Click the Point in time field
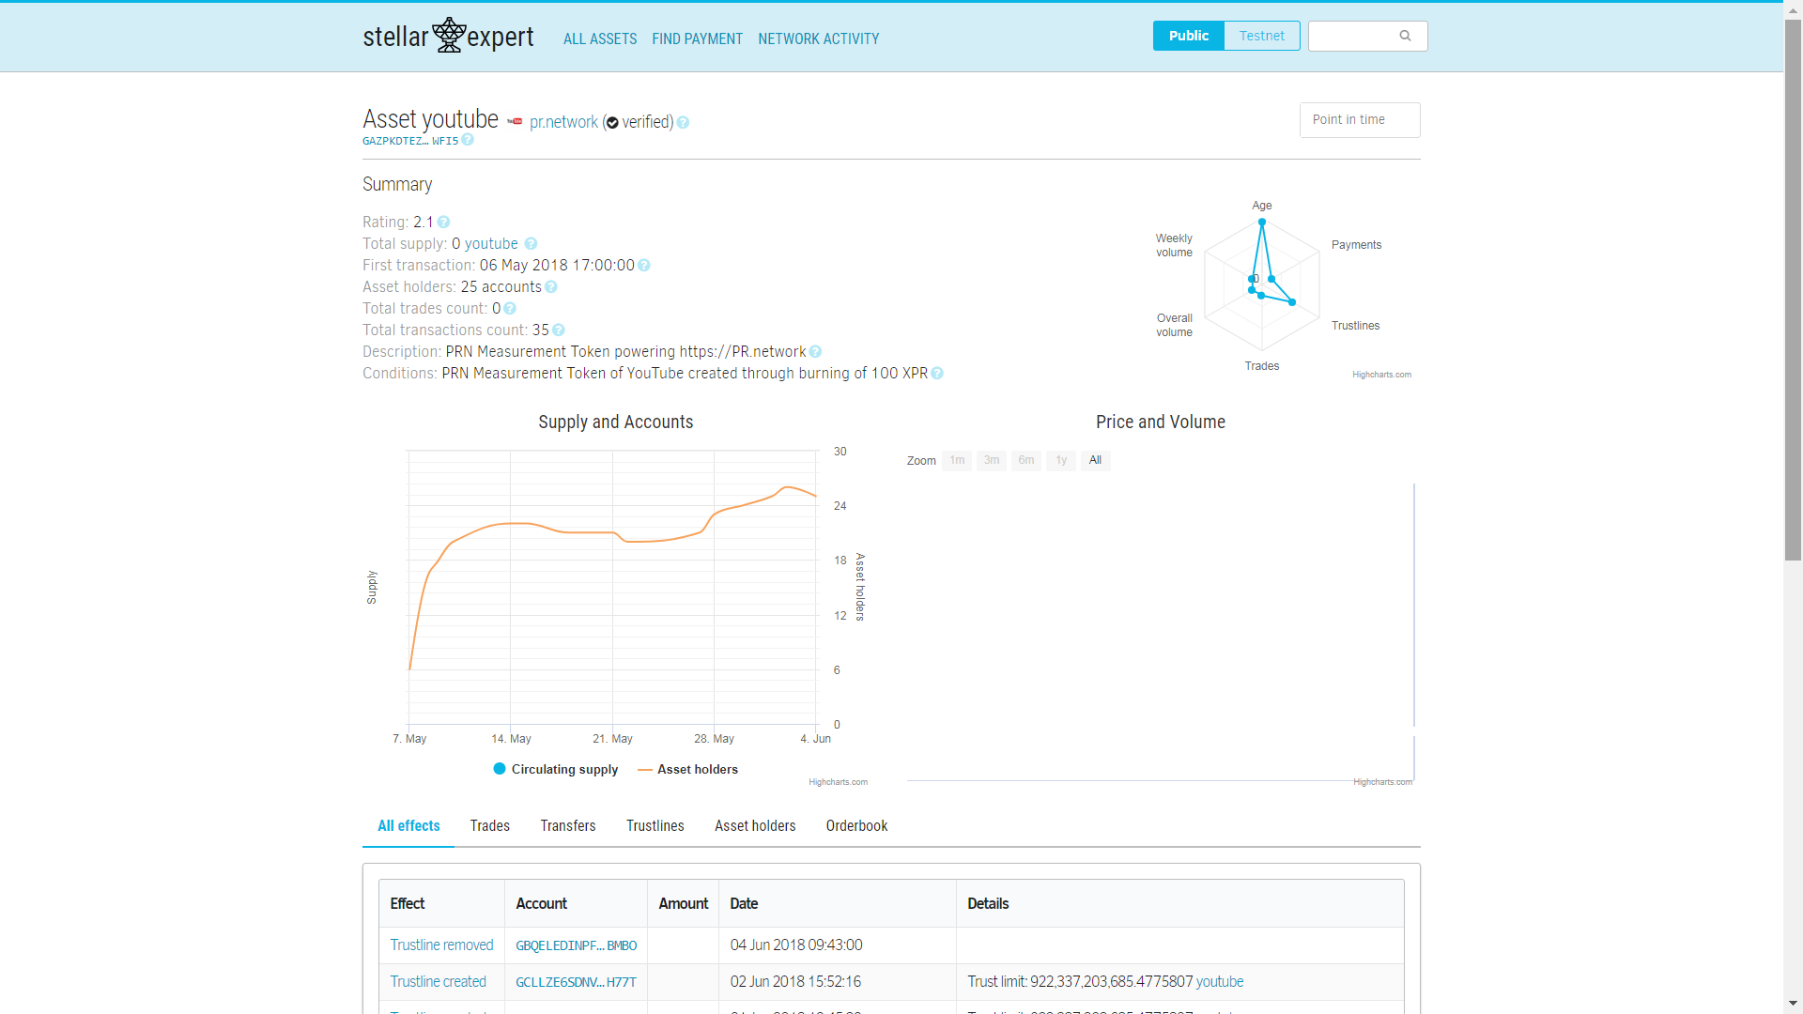Viewport: 1803px width, 1014px height. click(1360, 120)
